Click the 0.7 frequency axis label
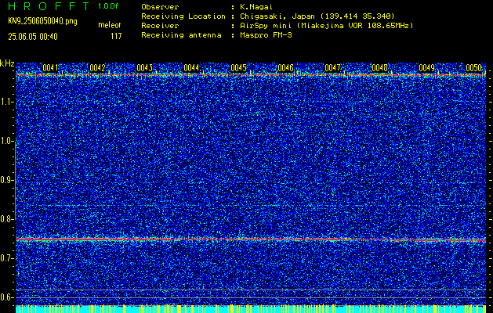 pyautogui.click(x=7, y=258)
